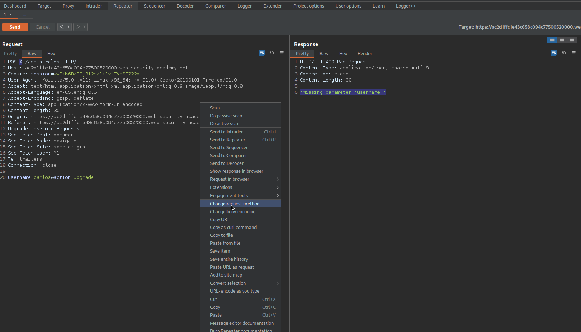Image resolution: width=581 pixels, height=332 pixels.
Task: Open the Sequencer tab
Action: [x=155, y=6]
